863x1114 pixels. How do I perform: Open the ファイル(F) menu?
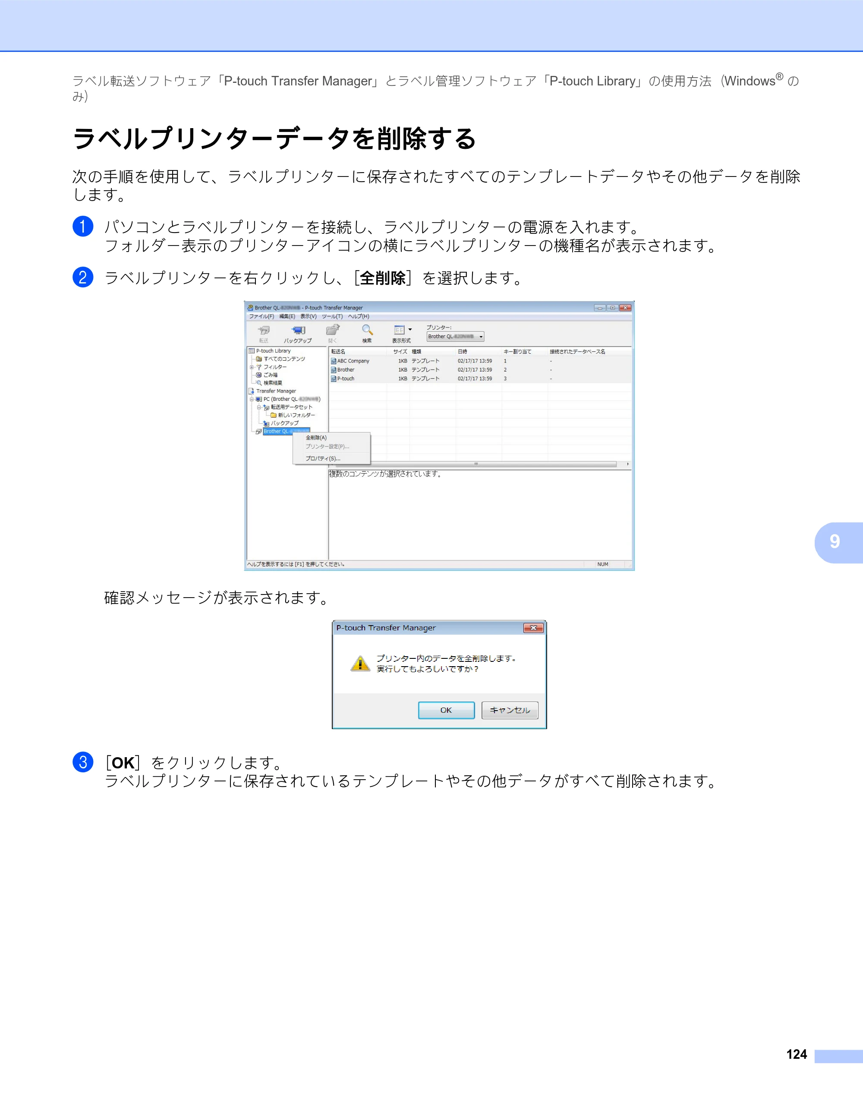click(261, 316)
